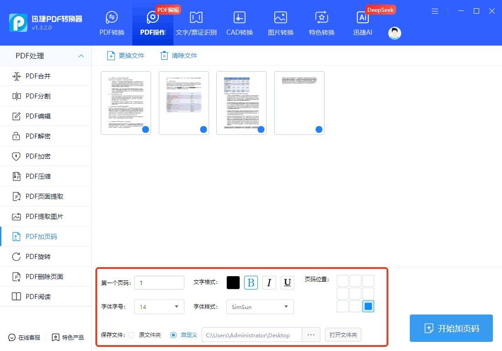Open the black text color swatch
Image resolution: width=502 pixels, height=351 pixels.
[233, 283]
